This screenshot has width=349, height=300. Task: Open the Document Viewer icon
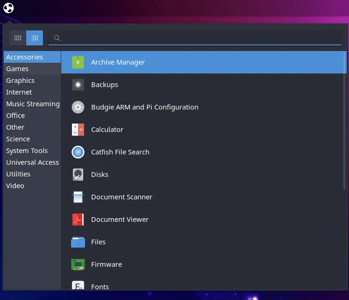click(78, 220)
